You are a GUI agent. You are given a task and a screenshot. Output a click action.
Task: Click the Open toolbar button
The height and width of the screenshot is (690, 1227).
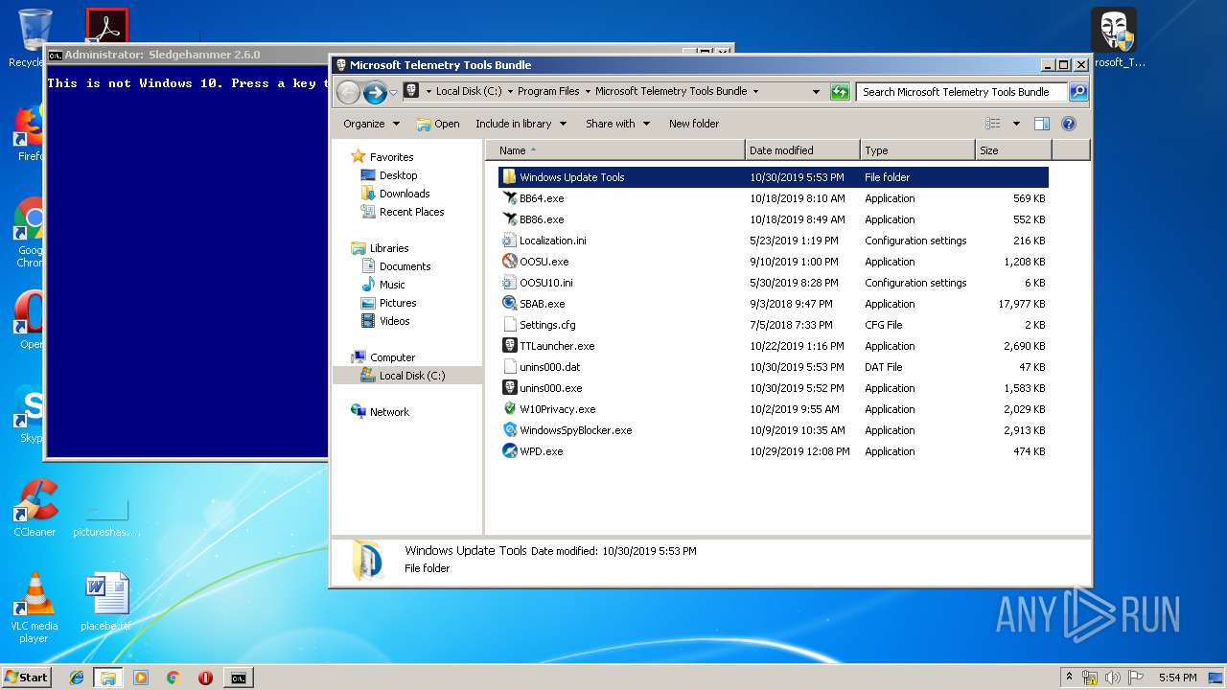click(x=437, y=124)
